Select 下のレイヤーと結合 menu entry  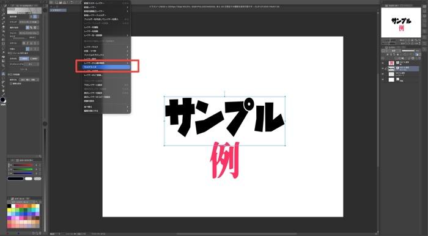[x=106, y=85]
